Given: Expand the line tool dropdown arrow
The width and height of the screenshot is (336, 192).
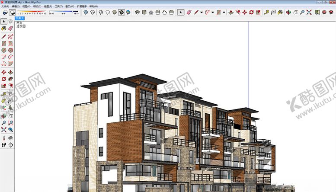Looking at the screenshot, I should (202, 13).
